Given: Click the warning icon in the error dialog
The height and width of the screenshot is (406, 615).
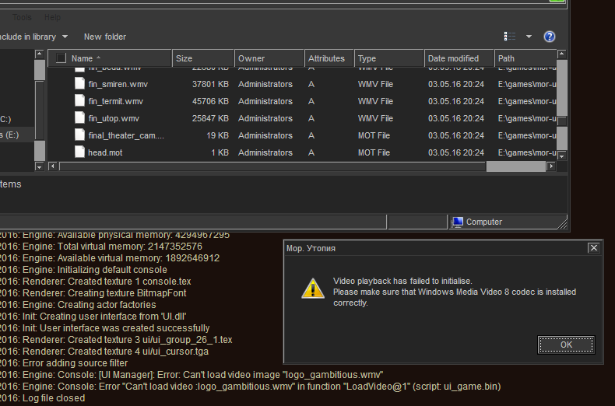Looking at the screenshot, I should click(x=313, y=289).
